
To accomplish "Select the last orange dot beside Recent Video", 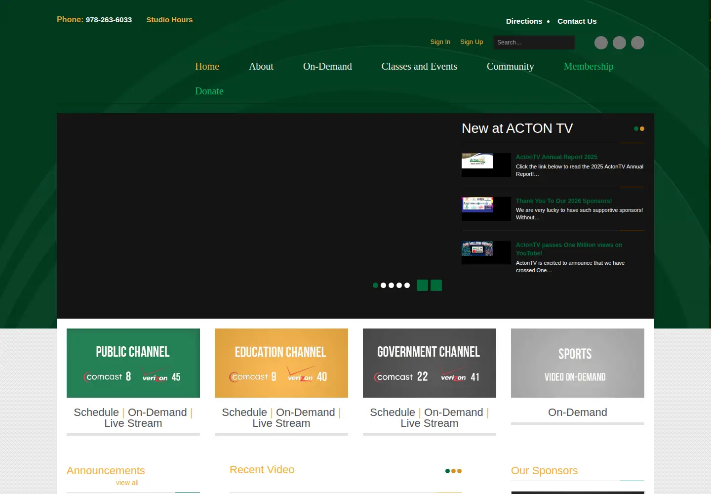I will (459, 471).
